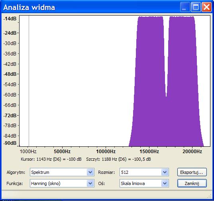Image resolution: width=214 pixels, height=201 pixels.
Task: Maximize the Analiza widma window
Action: (196, 7)
